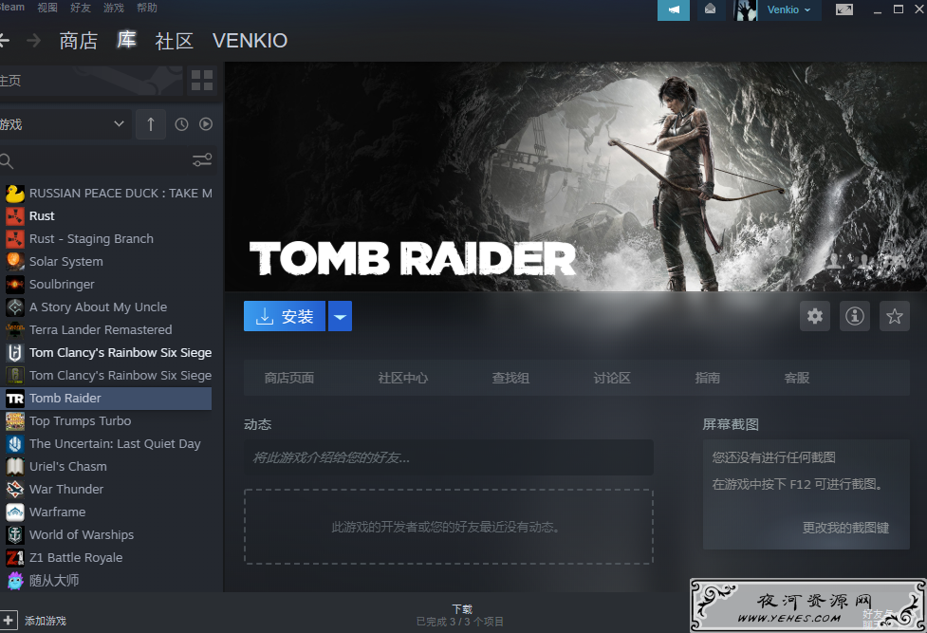Open the 好友 menu

point(81,8)
